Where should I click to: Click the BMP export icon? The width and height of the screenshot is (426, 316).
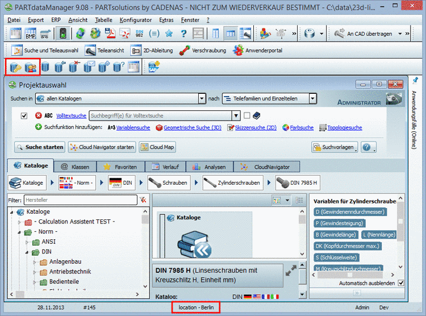[x=31, y=34]
